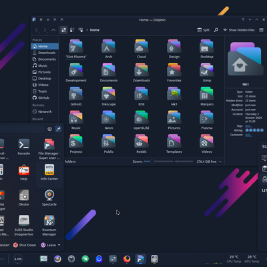Viewport: 267px width, 267px height.
Task: Select GitHub in Places sidebar
Action: 45,97
